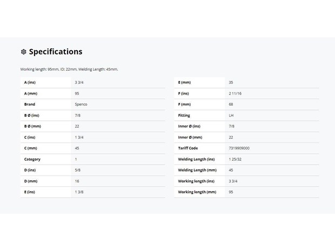335x251 pixels.
Task: Click the Fitting value LH
Action: tap(231, 116)
